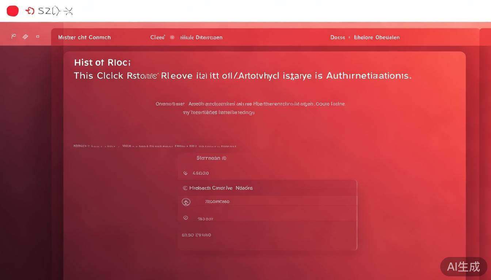Click the bottom list entry '6ß.90'
The height and width of the screenshot is (280, 491).
pyautogui.click(x=196, y=235)
